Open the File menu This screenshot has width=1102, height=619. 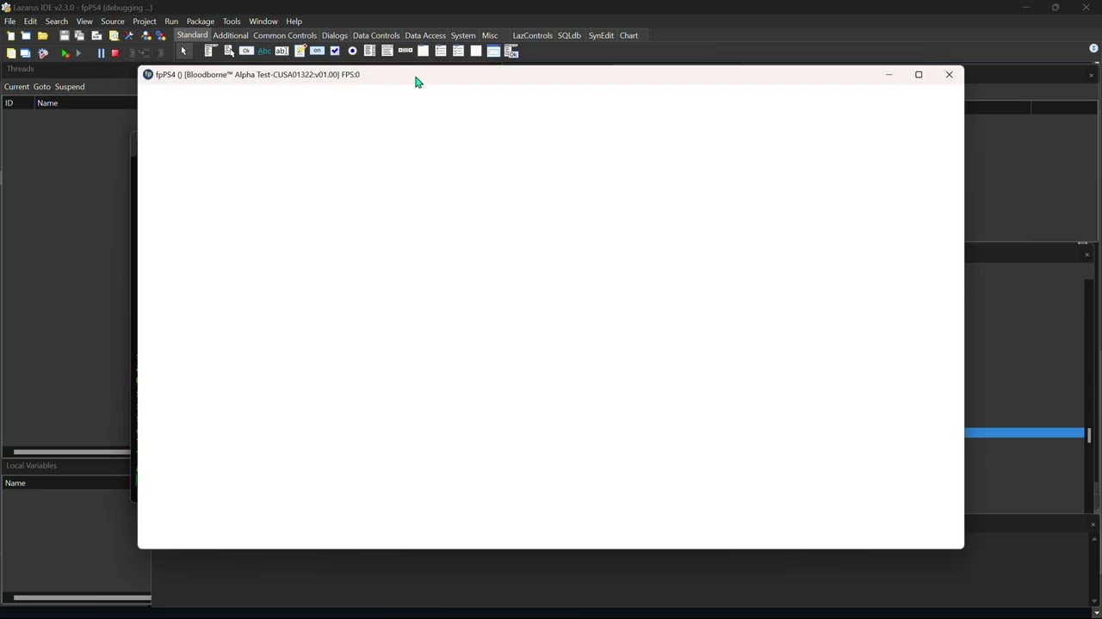tap(9, 21)
